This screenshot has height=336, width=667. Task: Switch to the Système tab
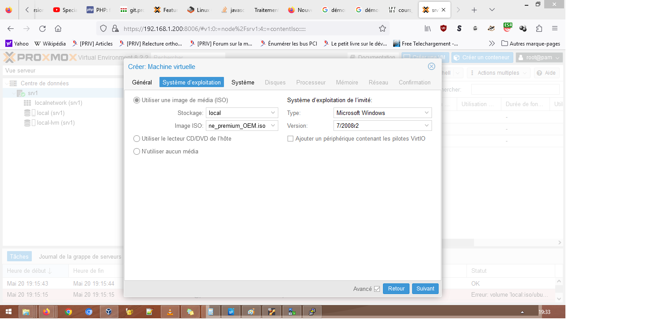click(x=243, y=82)
